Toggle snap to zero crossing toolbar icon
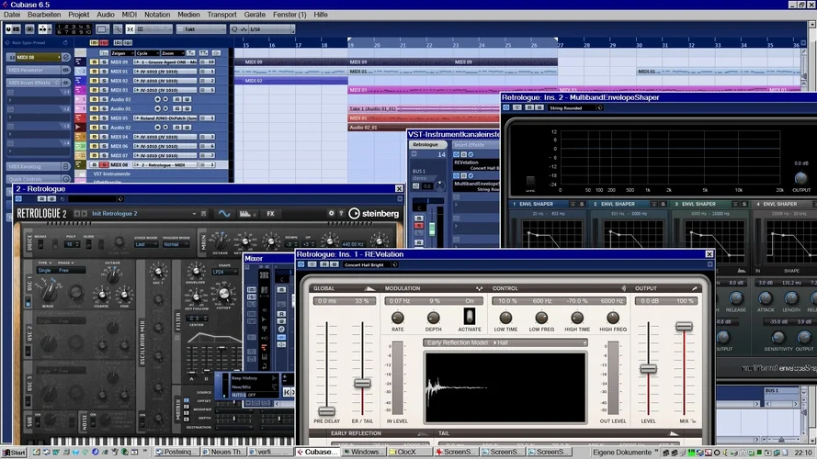The width and height of the screenshot is (817, 459). pyautogui.click(x=118, y=29)
